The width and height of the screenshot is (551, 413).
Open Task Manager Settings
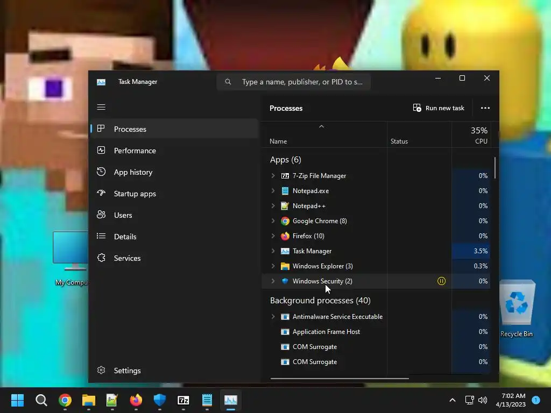pos(175,371)
